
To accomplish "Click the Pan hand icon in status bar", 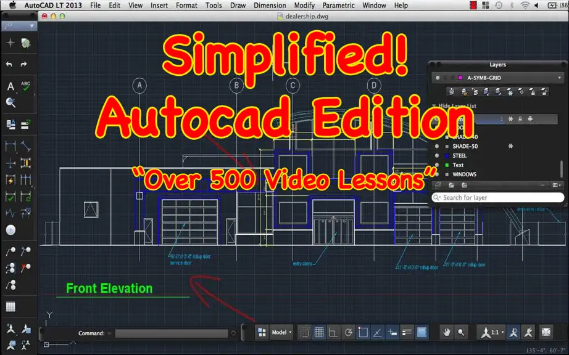I will [447, 332].
